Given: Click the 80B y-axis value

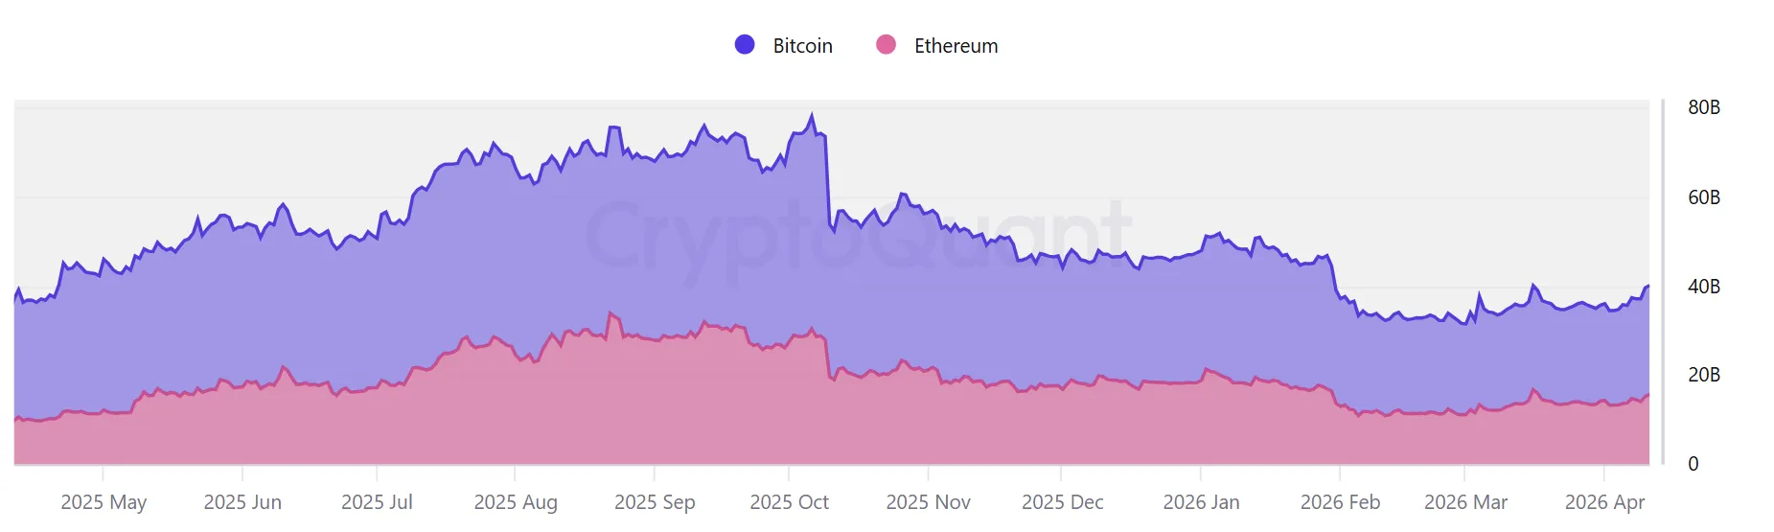Looking at the screenshot, I should pyautogui.click(x=1704, y=107).
